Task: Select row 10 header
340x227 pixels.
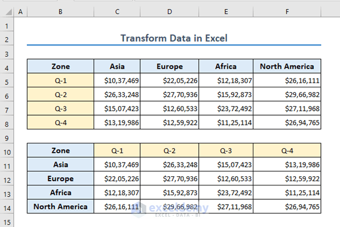Action: click(7, 152)
